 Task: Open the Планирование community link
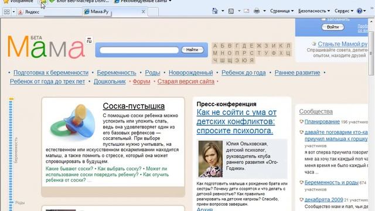point(322,121)
